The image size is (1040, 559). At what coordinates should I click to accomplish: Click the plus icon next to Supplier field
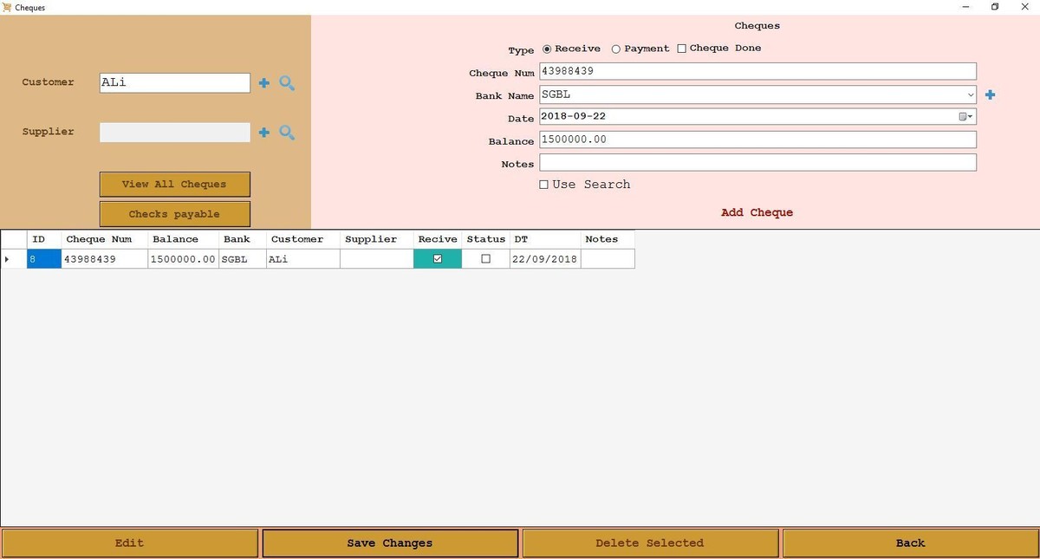(x=264, y=133)
